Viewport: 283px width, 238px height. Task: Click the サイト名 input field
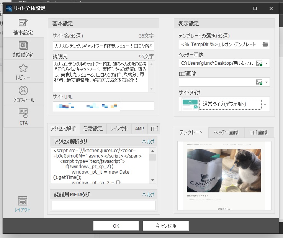tap(104, 46)
